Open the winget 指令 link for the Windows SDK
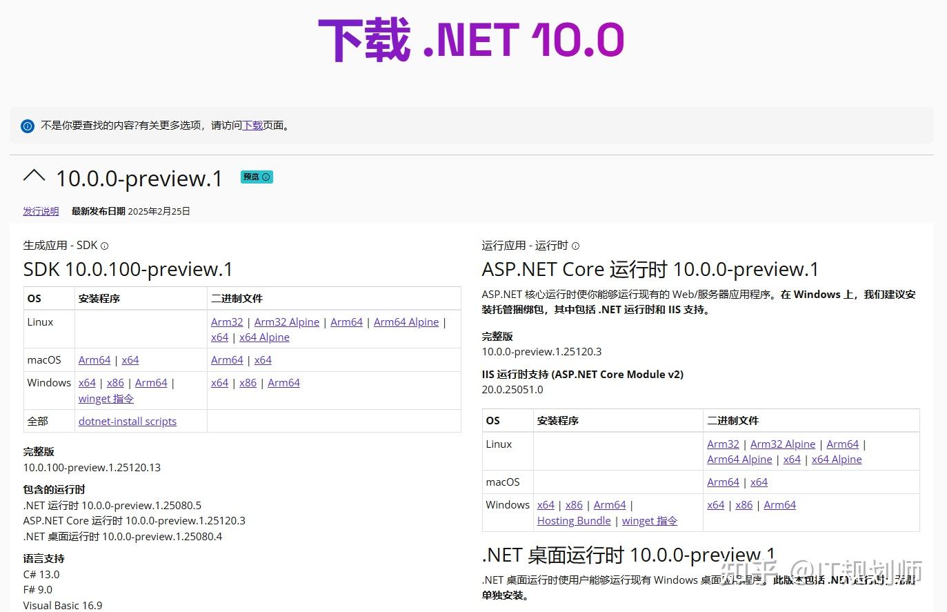 pyautogui.click(x=106, y=398)
